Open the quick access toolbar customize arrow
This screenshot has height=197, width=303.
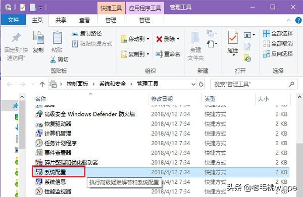(41, 8)
